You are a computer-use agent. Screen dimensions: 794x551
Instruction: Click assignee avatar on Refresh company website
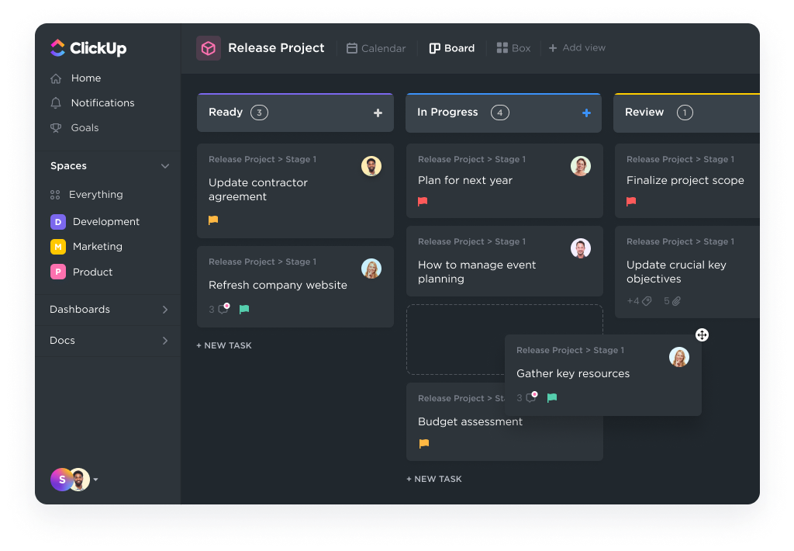[x=371, y=269]
